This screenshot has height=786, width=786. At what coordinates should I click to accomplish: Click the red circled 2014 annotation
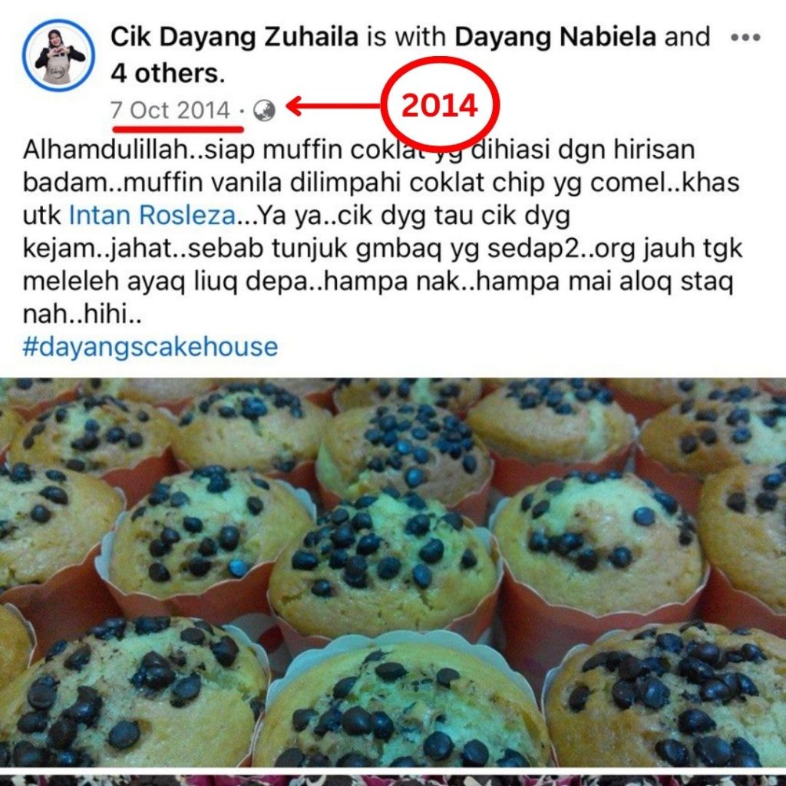(440, 105)
